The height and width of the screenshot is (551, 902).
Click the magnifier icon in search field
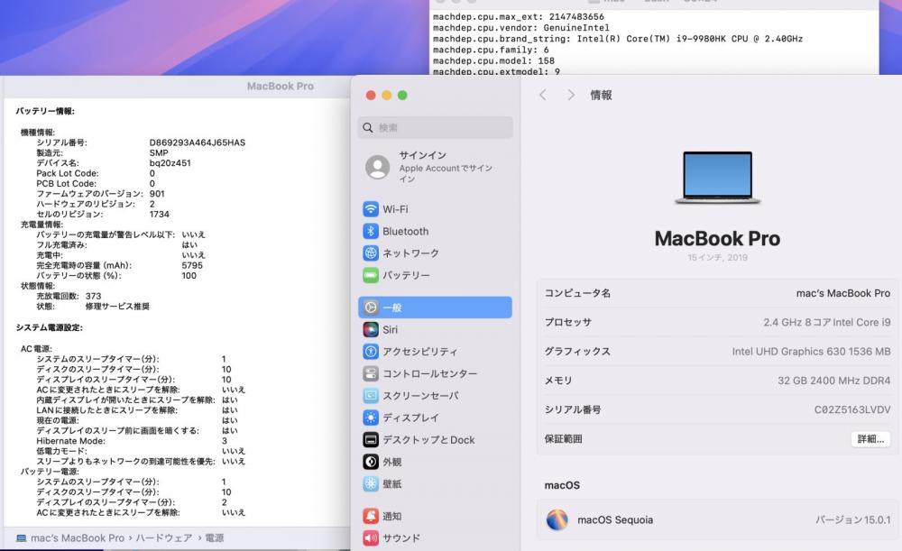(368, 128)
